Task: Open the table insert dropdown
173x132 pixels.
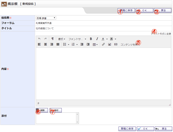Action: tap(95, 45)
